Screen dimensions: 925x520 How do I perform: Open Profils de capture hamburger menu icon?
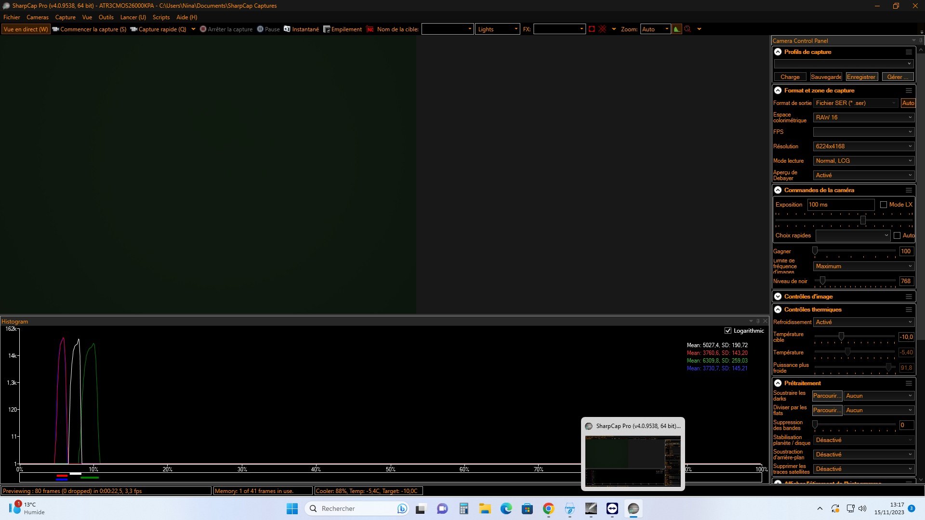(x=909, y=52)
